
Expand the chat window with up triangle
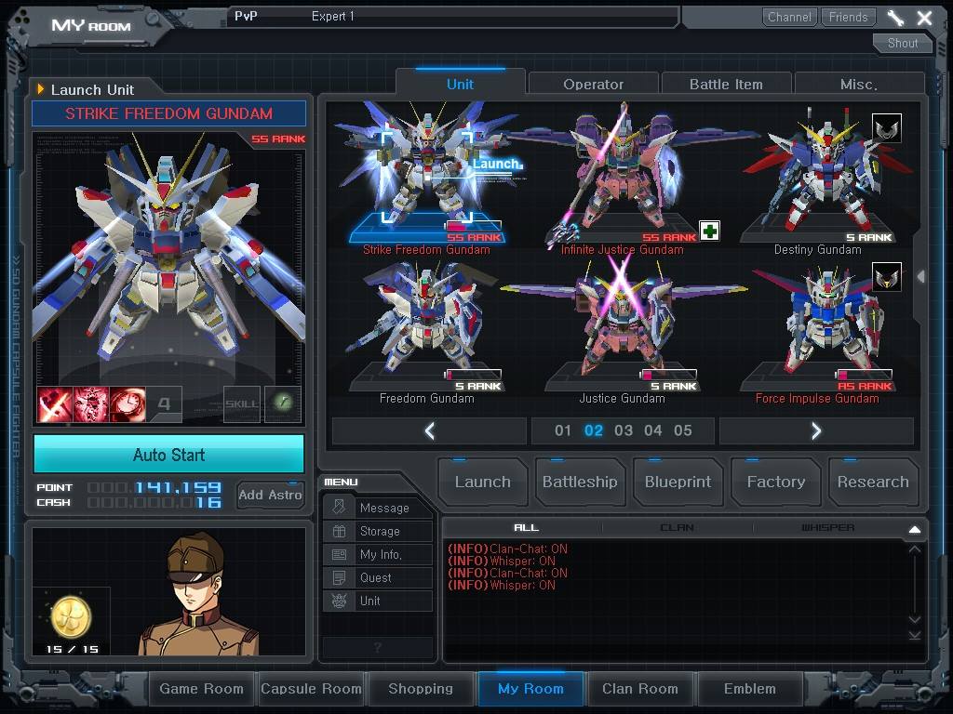coord(915,529)
